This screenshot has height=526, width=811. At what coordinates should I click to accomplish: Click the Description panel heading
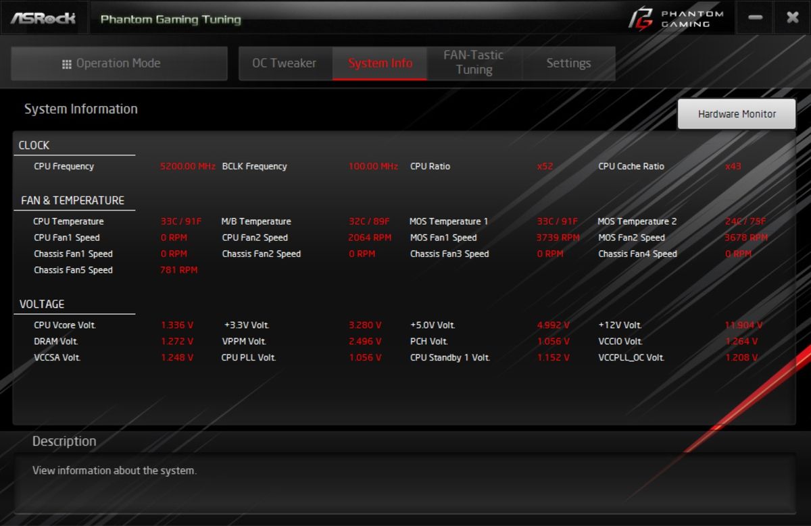click(64, 442)
